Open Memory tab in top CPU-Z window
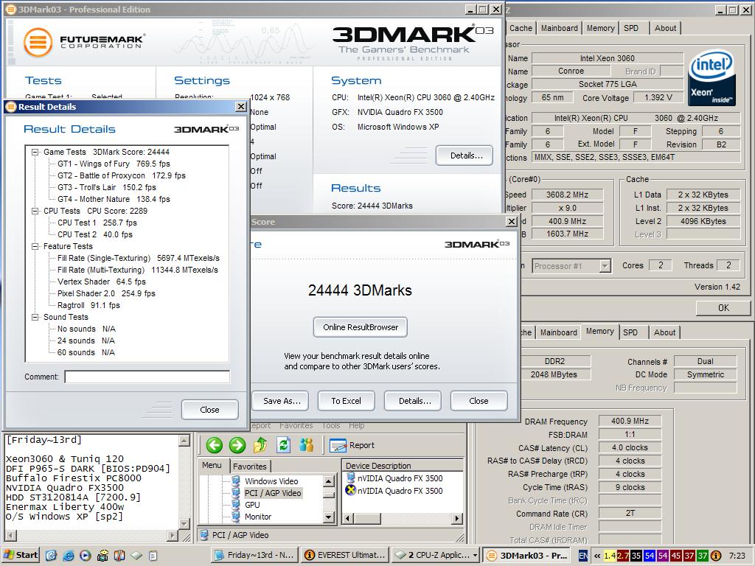The image size is (755, 566). pyautogui.click(x=600, y=29)
